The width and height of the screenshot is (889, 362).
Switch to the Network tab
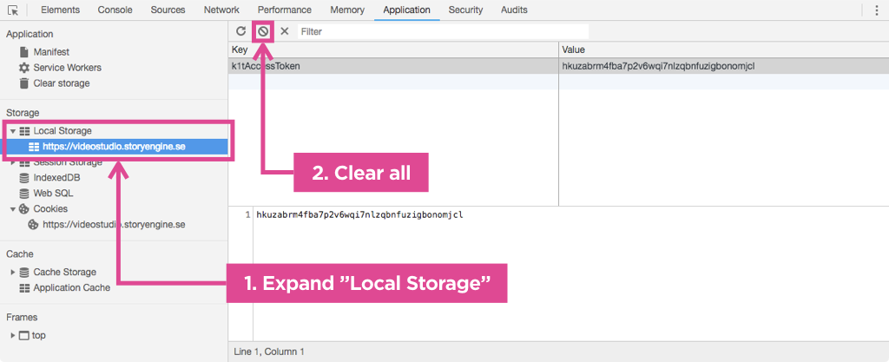click(221, 10)
